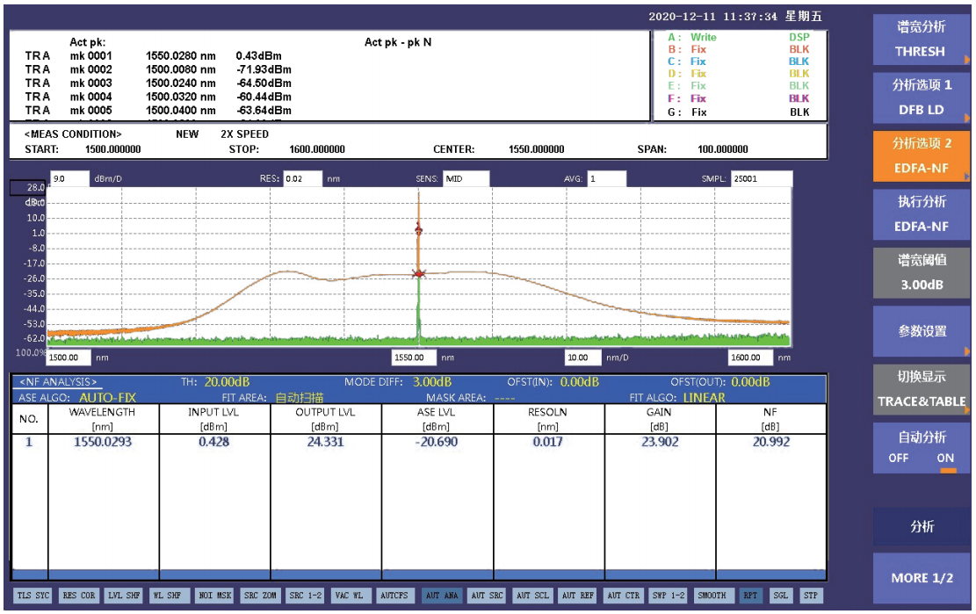Click STP to stop the sweep
Viewport: 976px width, 614px height.
(811, 596)
